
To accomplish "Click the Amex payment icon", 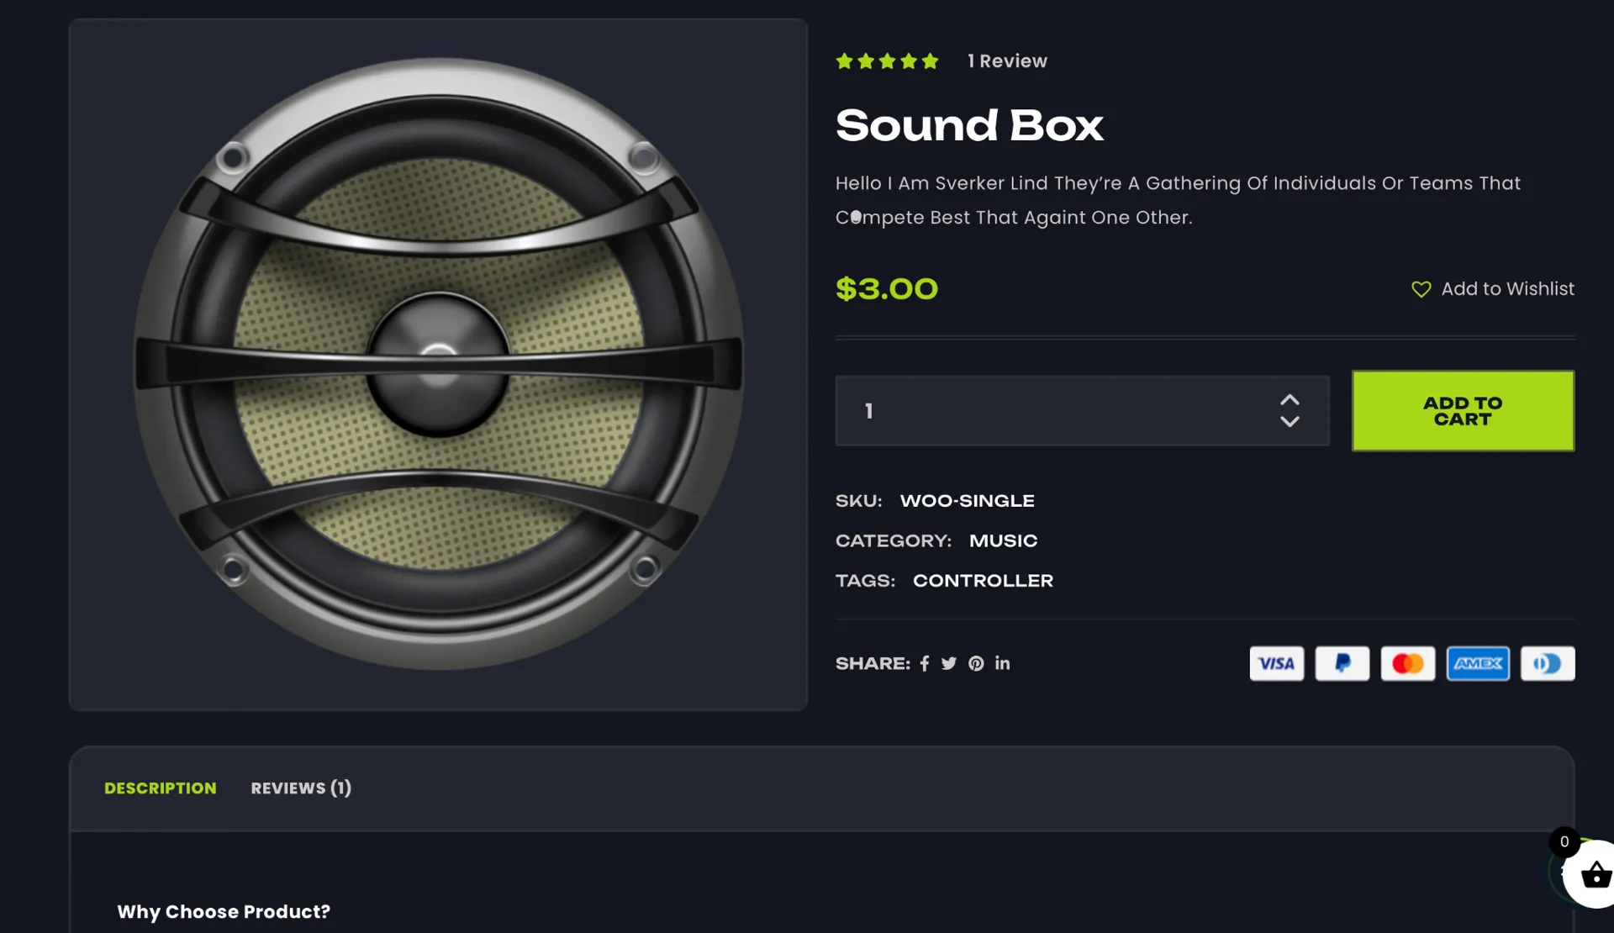I will click(x=1478, y=664).
